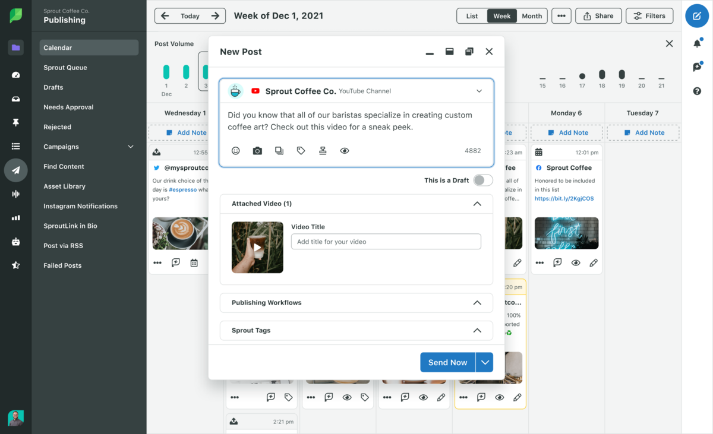This screenshot has height=434, width=713.
Task: Open the emoji picker in composer
Action: 236,151
